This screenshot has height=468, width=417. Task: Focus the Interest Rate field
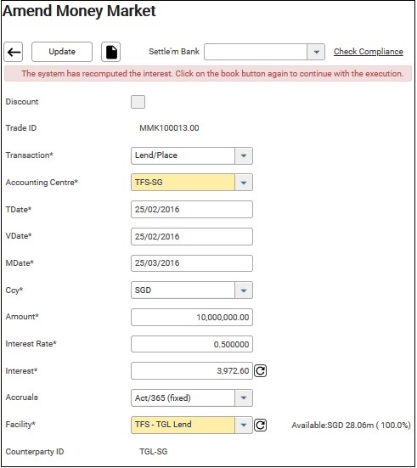192,344
